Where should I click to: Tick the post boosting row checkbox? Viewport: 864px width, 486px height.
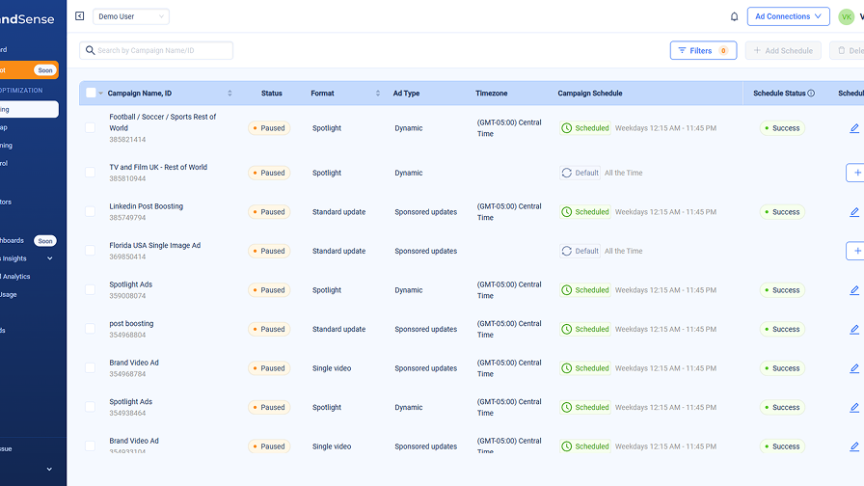coord(90,329)
